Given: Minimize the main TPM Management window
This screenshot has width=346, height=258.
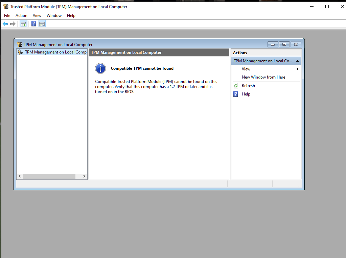Looking at the screenshot, I should pyautogui.click(x=312, y=7).
